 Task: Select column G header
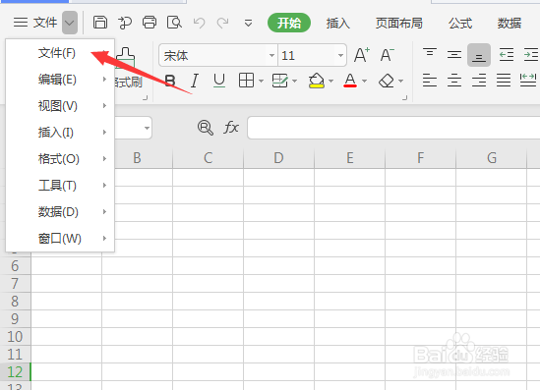(x=492, y=158)
